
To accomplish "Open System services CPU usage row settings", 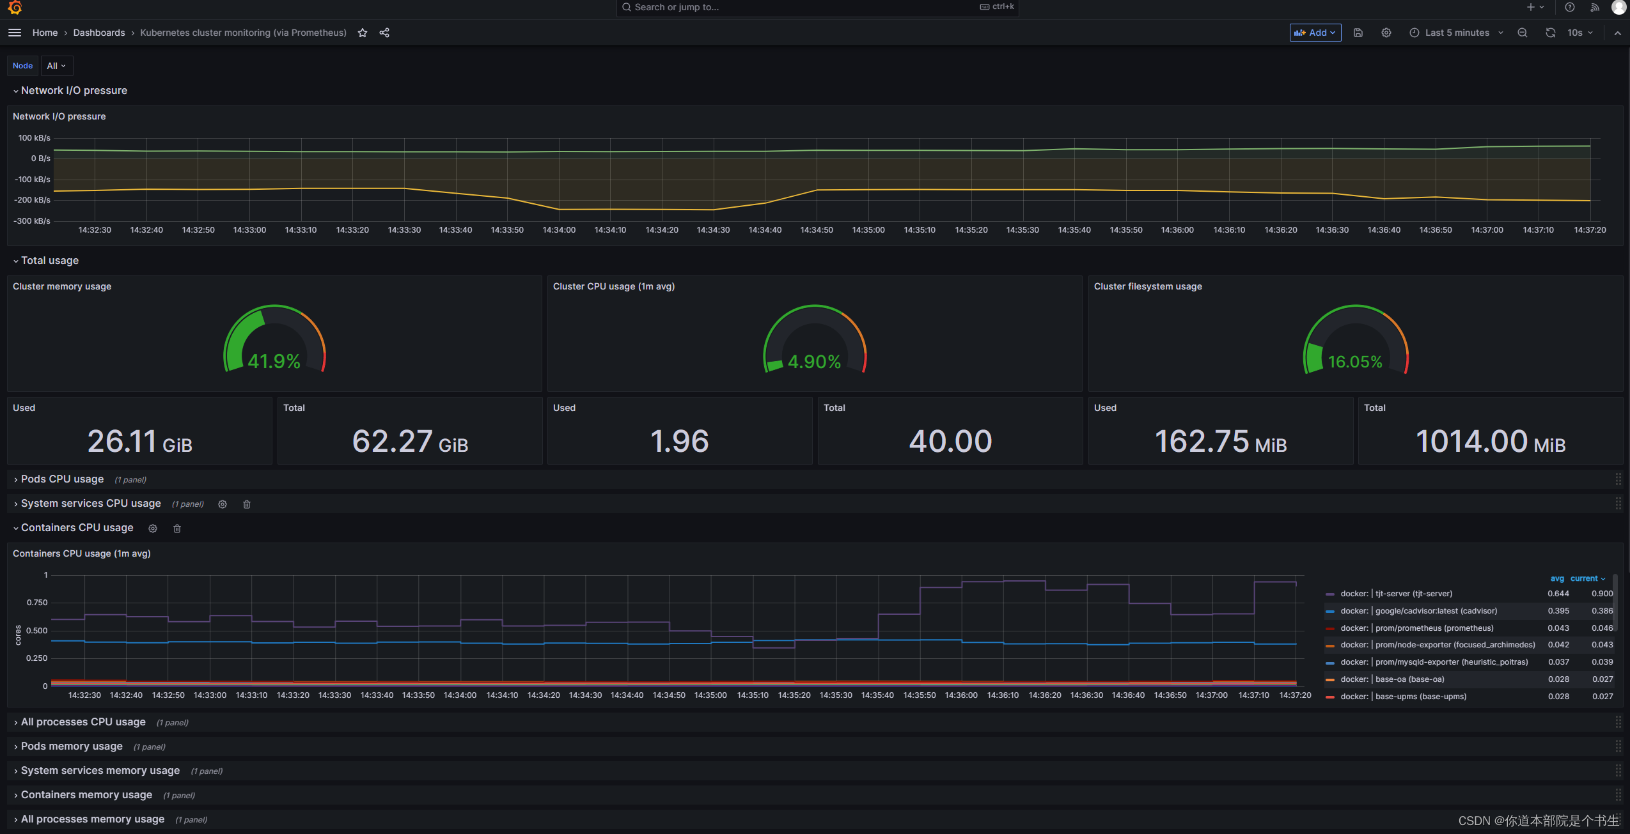I will [223, 504].
